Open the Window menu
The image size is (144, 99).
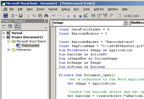click(x=113, y=9)
